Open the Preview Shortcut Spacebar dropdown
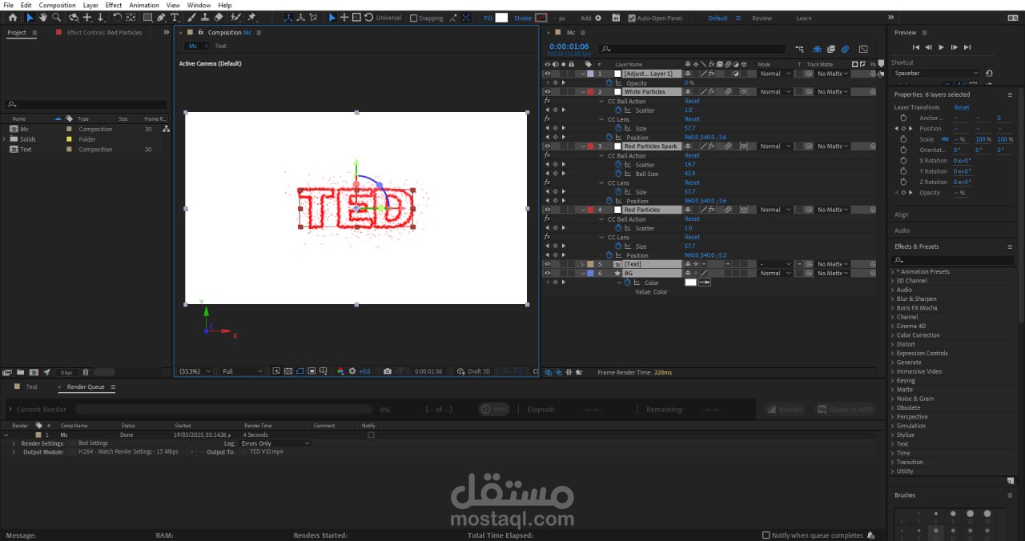The width and height of the screenshot is (1025, 541). point(936,73)
